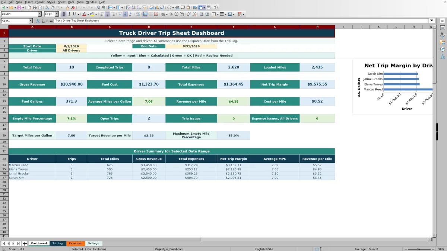Click the formula input line
Screen dimensions: 447x251
click(241, 21)
